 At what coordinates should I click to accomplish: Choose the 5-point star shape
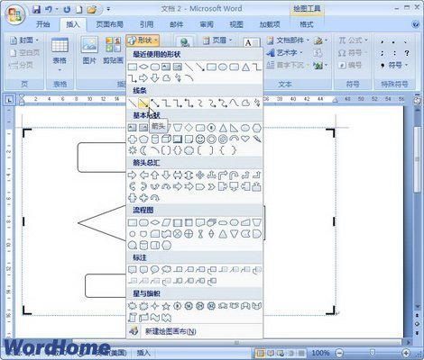[x=166, y=306]
